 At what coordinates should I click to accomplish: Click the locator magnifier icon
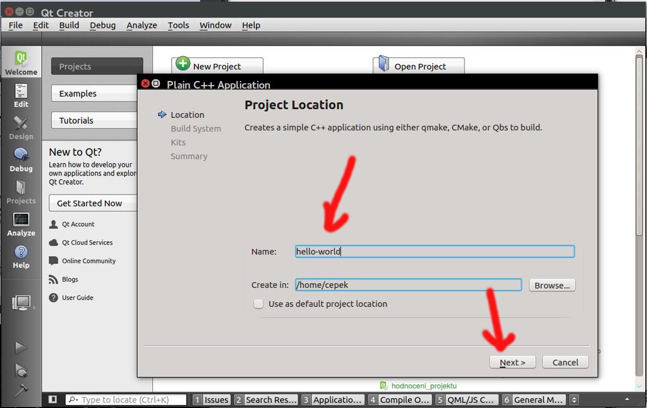click(73, 399)
